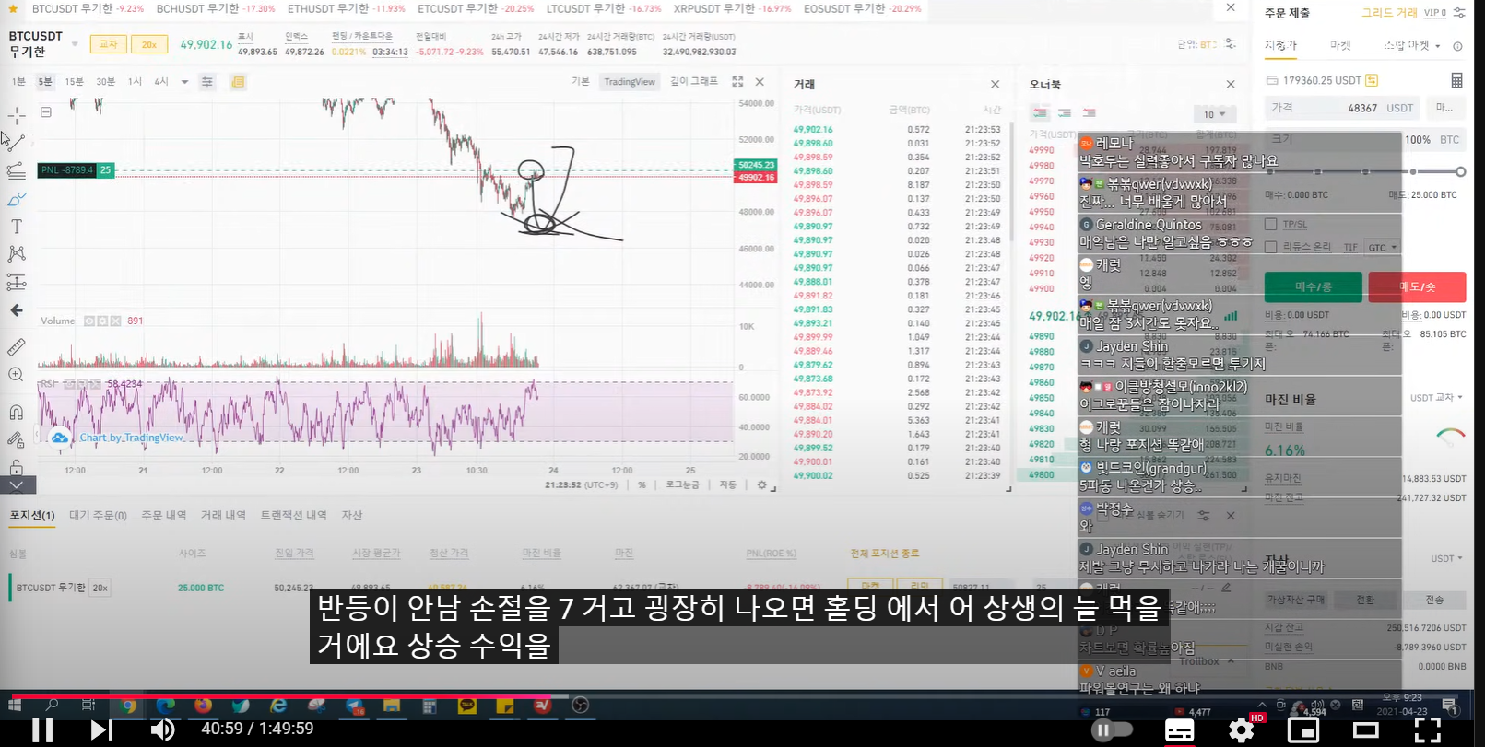The image size is (1485, 747).
Task: Pause the YouTube video
Action: (42, 729)
